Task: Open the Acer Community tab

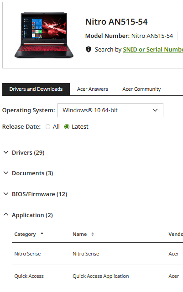Action: (x=141, y=89)
